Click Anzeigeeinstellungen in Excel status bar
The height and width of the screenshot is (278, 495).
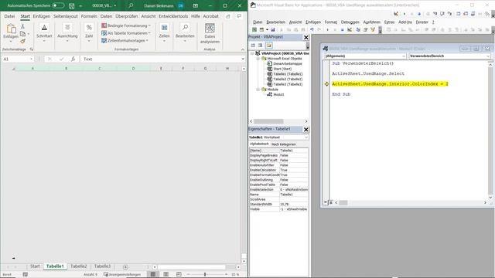click(x=122, y=275)
